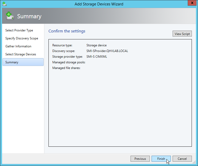Click the Discovery scope value SMI-SProvider.QHVLAB.LOCAL
Viewport: 198px width, 166px height.
point(107,51)
